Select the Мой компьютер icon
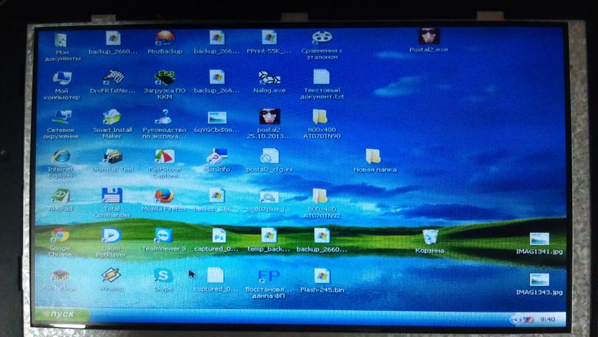This screenshot has height=337, width=598. pos(62,78)
